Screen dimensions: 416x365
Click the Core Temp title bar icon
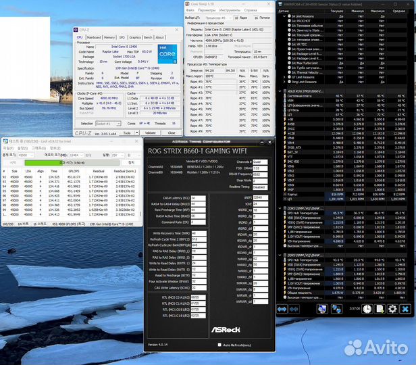(187, 3)
